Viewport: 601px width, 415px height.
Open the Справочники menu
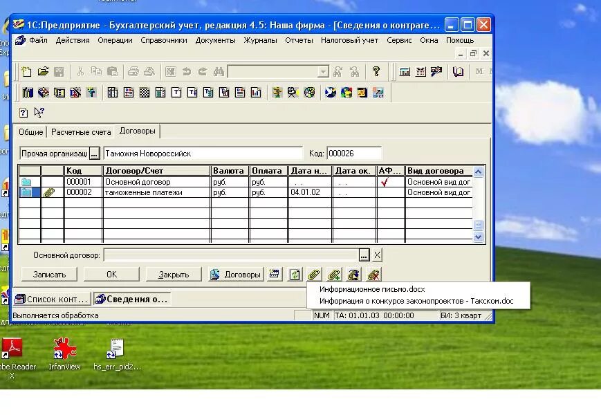164,40
